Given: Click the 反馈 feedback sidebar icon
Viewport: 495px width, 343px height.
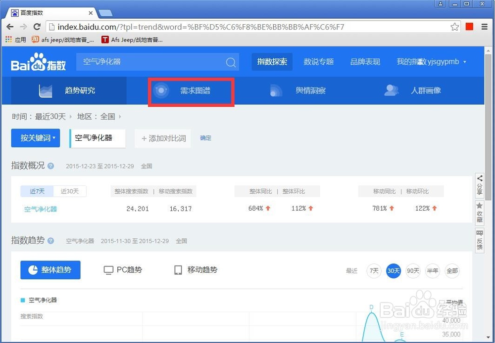Looking at the screenshot, I should tap(480, 240).
